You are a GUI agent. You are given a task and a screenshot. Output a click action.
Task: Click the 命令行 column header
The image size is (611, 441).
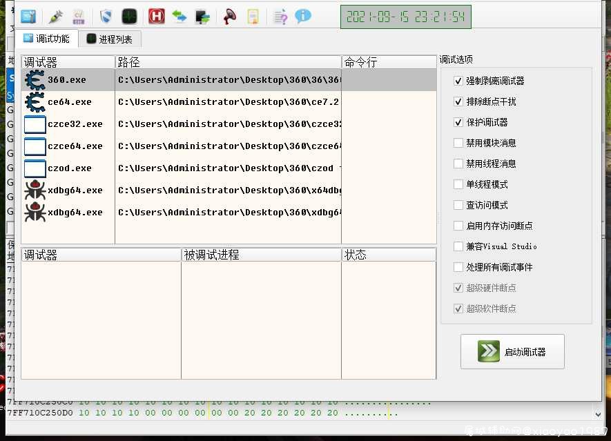(x=389, y=62)
